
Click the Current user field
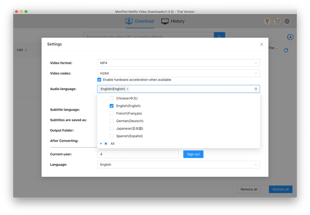tap(138, 154)
